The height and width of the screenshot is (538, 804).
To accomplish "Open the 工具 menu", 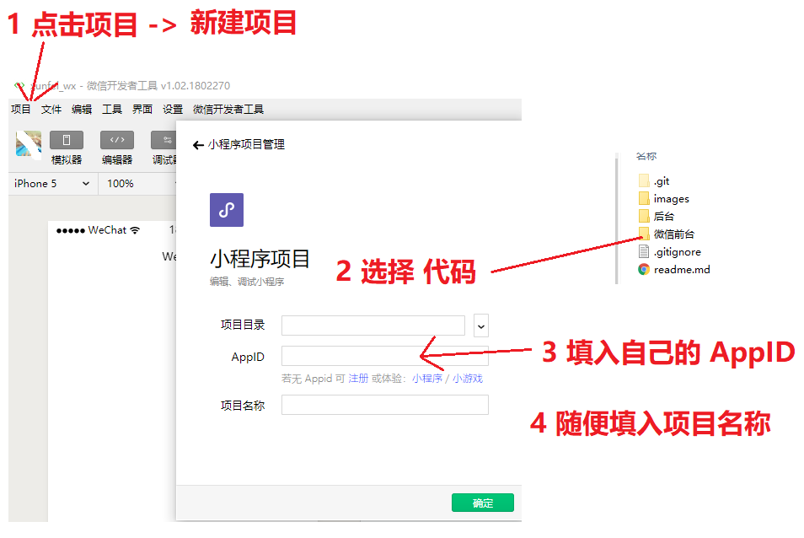I will point(112,110).
